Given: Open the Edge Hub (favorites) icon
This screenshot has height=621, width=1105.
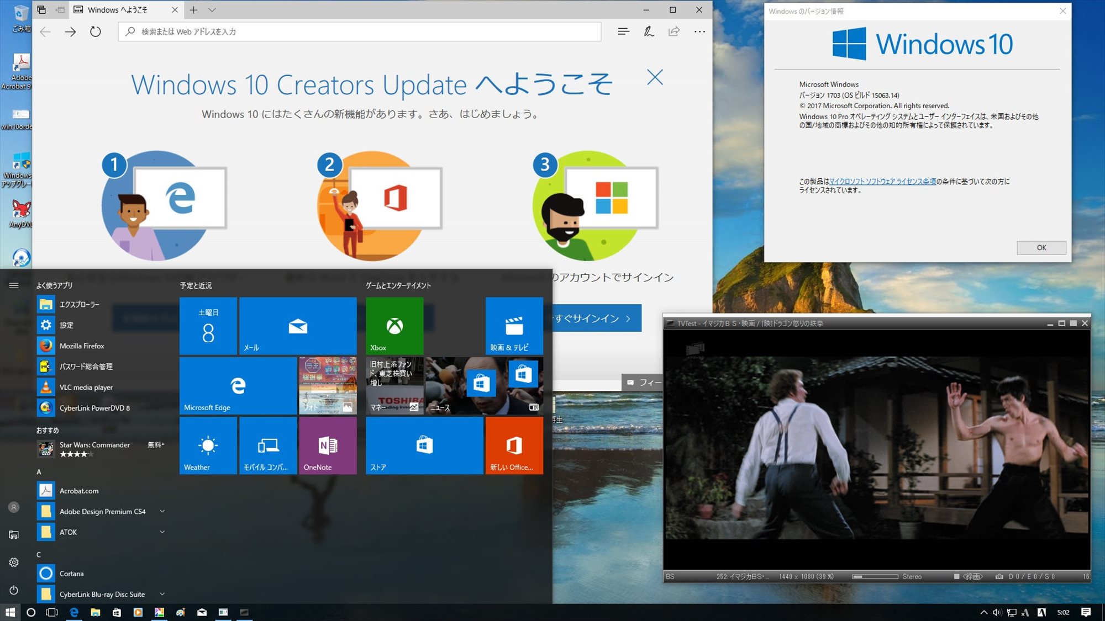Looking at the screenshot, I should [623, 32].
